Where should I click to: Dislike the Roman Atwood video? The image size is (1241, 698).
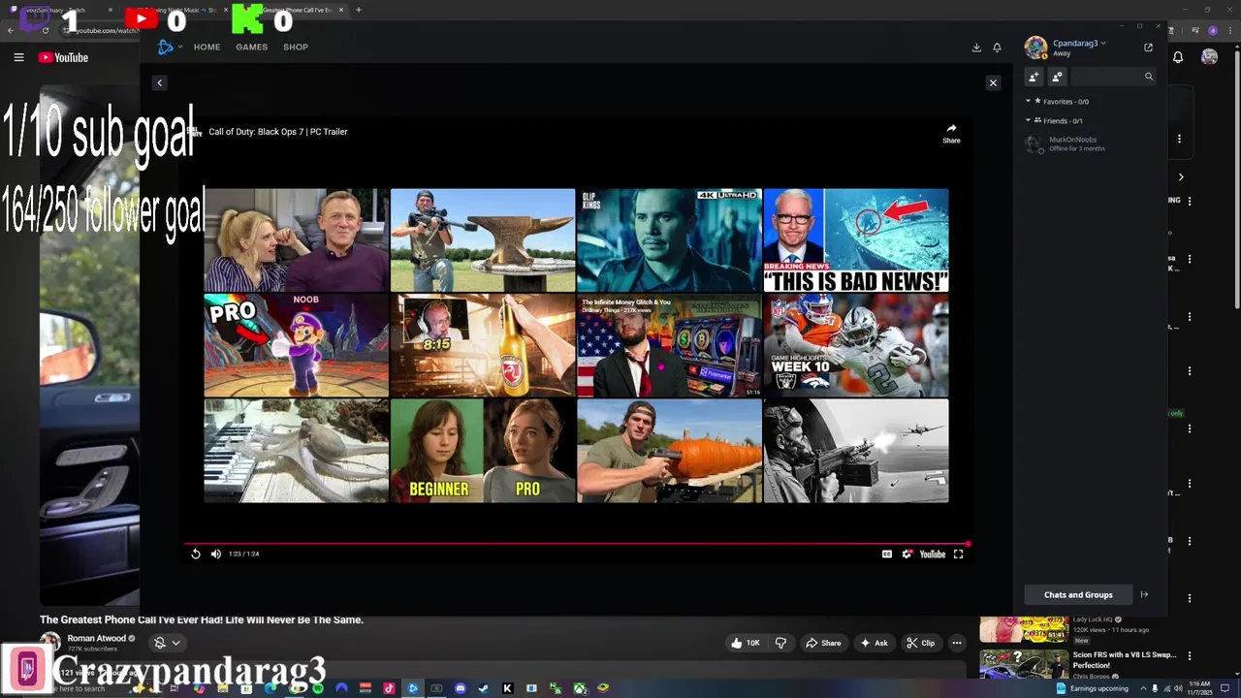[x=780, y=643]
